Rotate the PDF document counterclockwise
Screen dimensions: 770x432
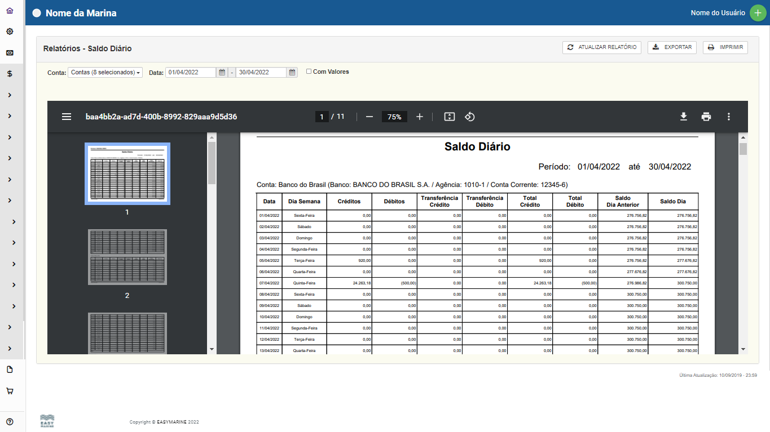tap(469, 117)
